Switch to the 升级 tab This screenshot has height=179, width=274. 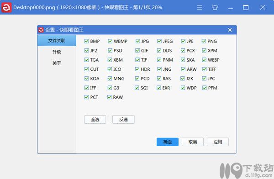pos(57,52)
